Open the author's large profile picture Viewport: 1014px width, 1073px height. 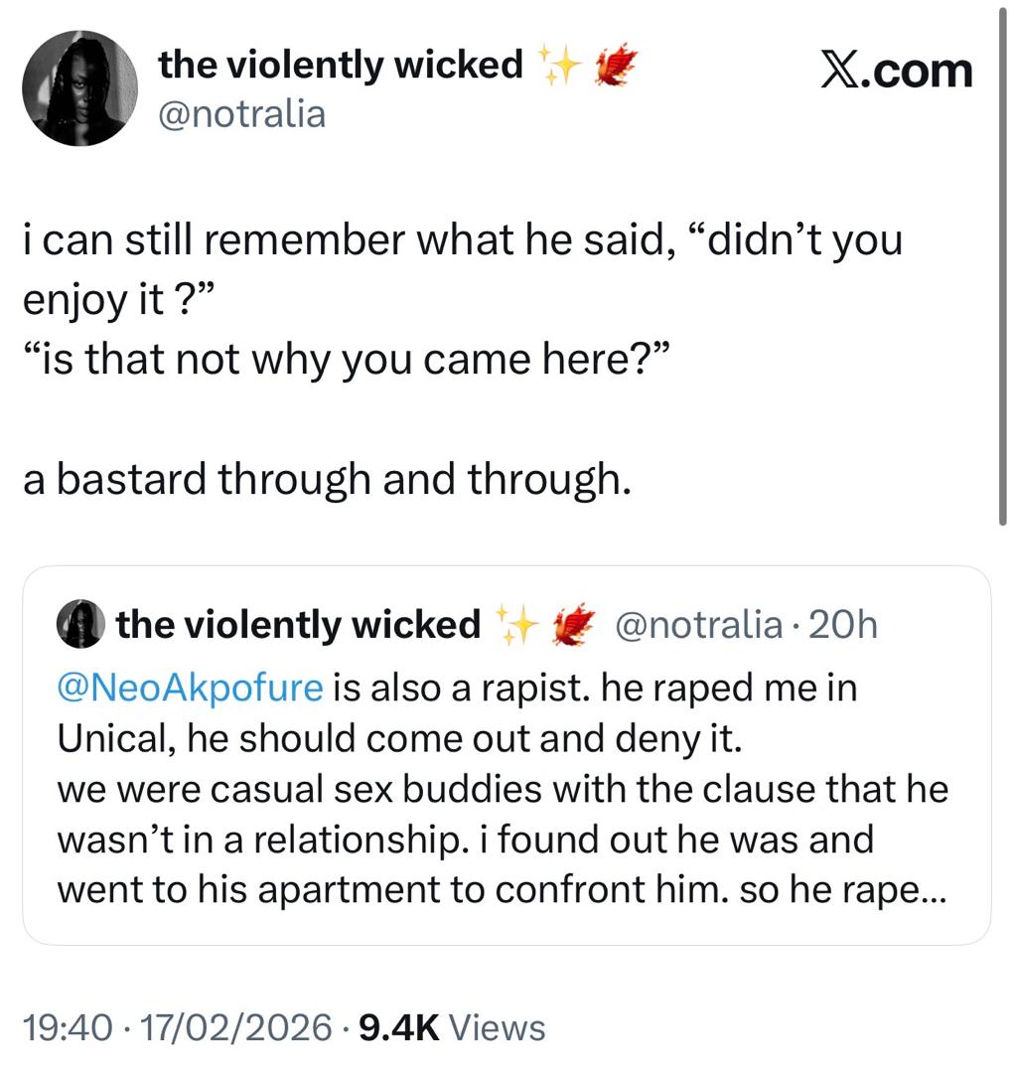tap(79, 87)
